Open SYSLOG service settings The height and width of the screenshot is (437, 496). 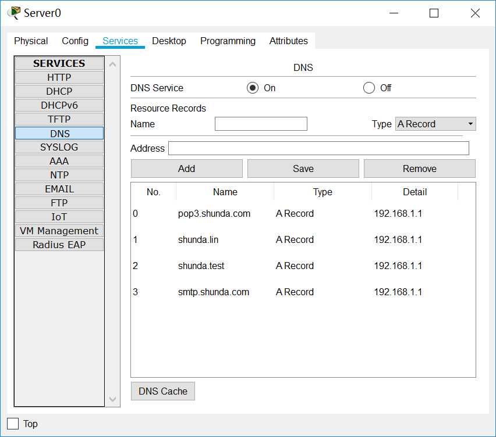pos(59,147)
